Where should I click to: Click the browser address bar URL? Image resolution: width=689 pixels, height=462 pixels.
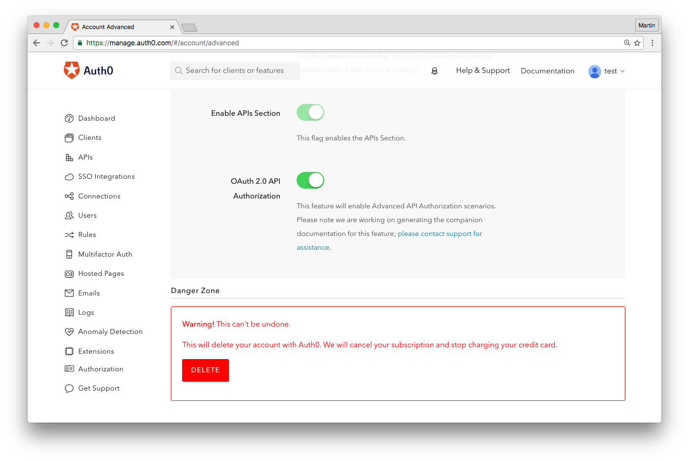tap(162, 43)
